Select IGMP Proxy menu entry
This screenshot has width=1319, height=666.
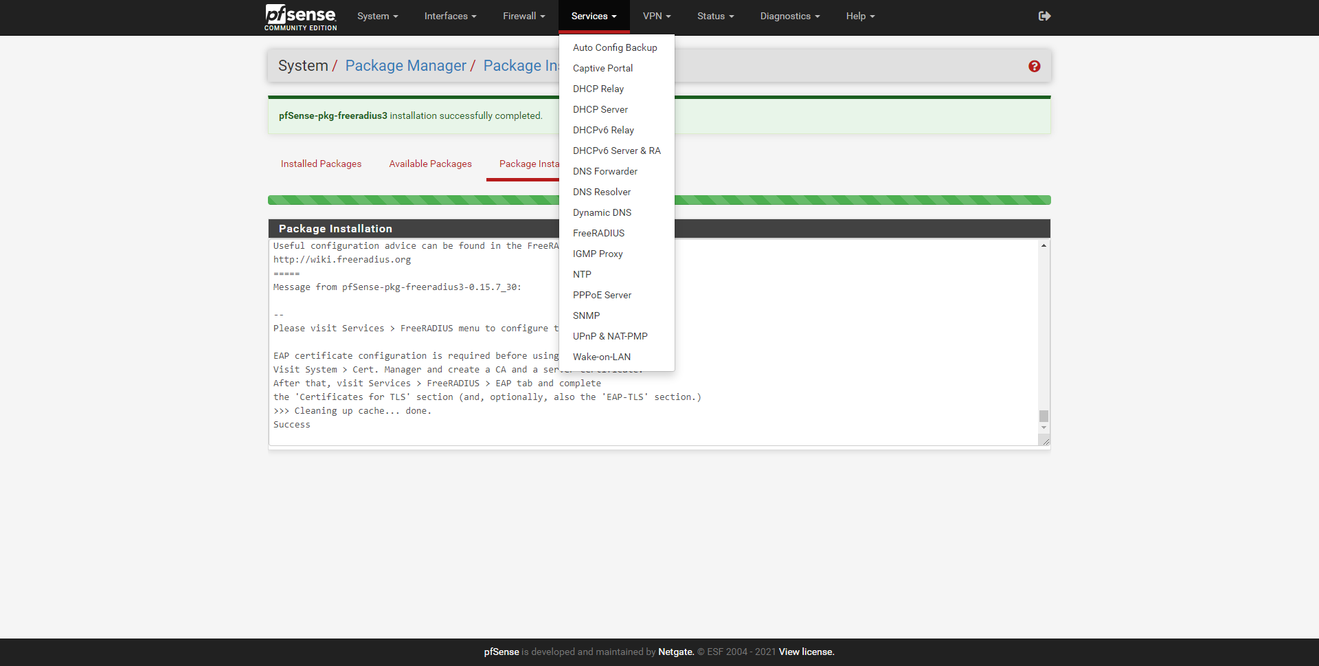click(616, 254)
